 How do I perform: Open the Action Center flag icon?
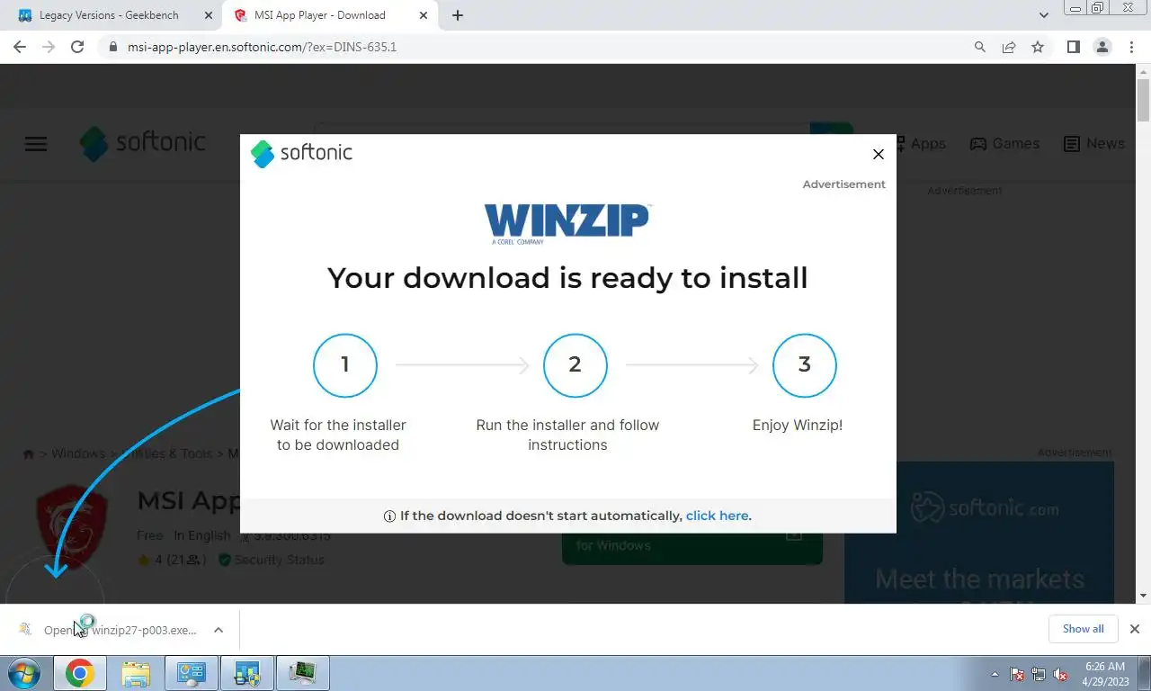pos(1018,674)
